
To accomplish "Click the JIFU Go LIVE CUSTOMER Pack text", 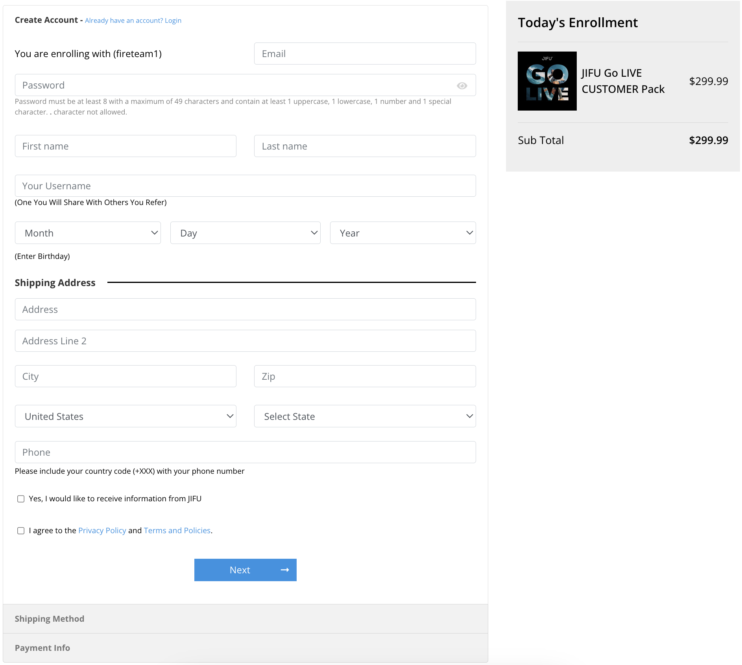I will pyautogui.click(x=623, y=81).
